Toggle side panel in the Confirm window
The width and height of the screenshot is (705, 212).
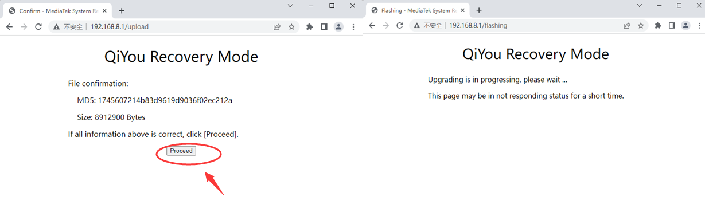324,26
